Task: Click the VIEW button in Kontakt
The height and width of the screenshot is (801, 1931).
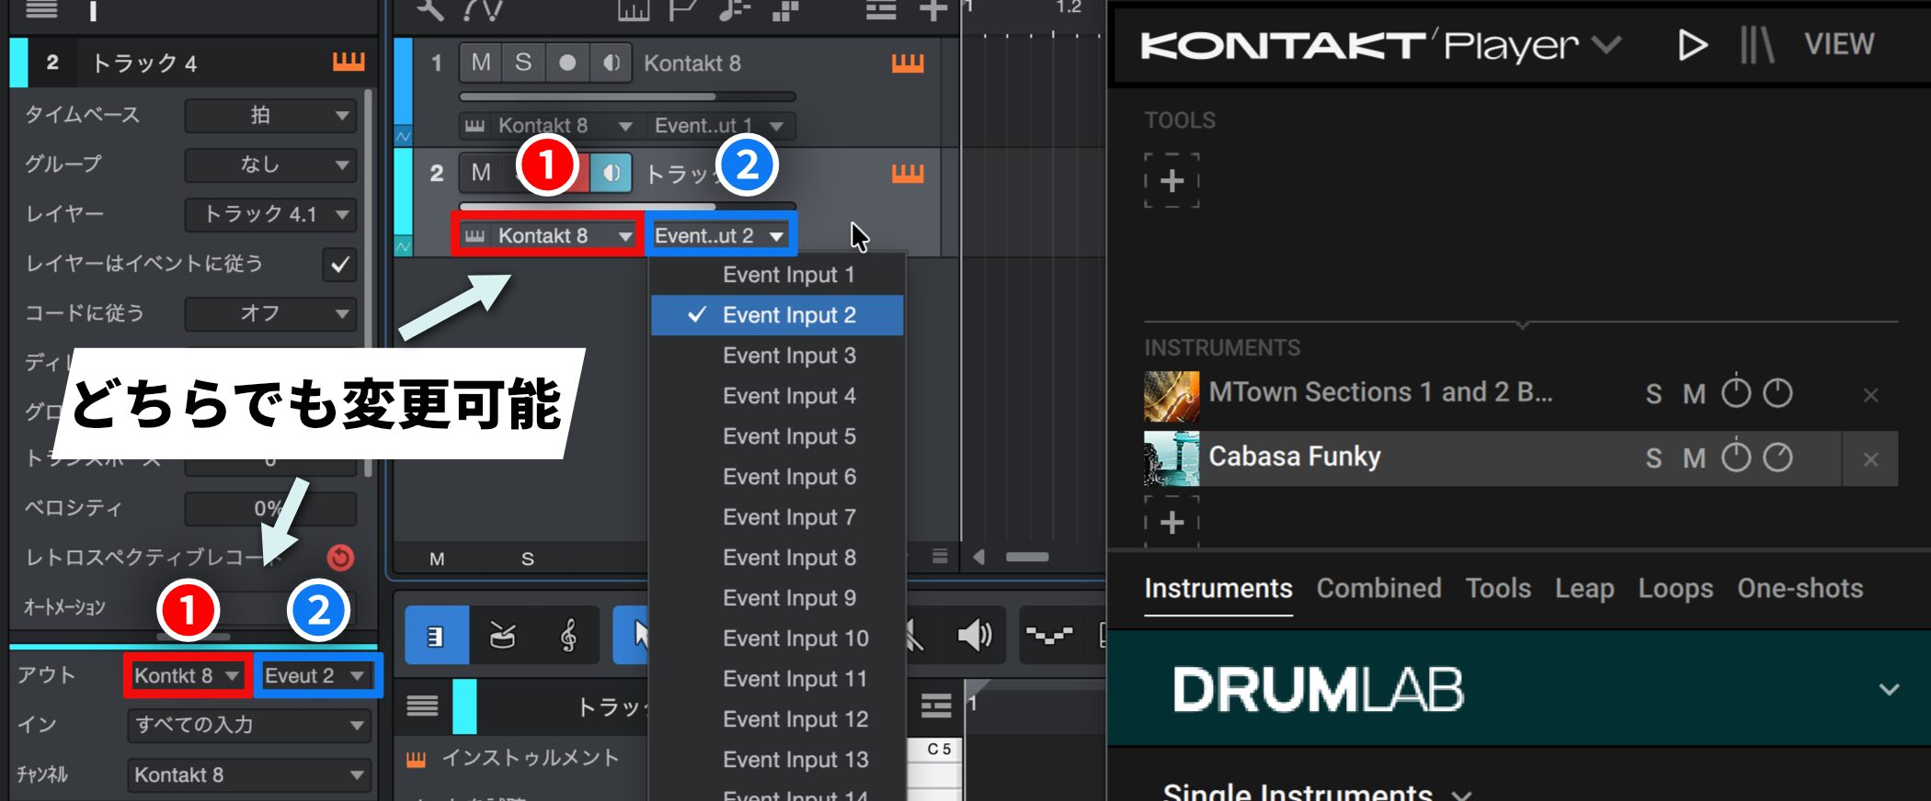Action: pyautogui.click(x=1839, y=44)
